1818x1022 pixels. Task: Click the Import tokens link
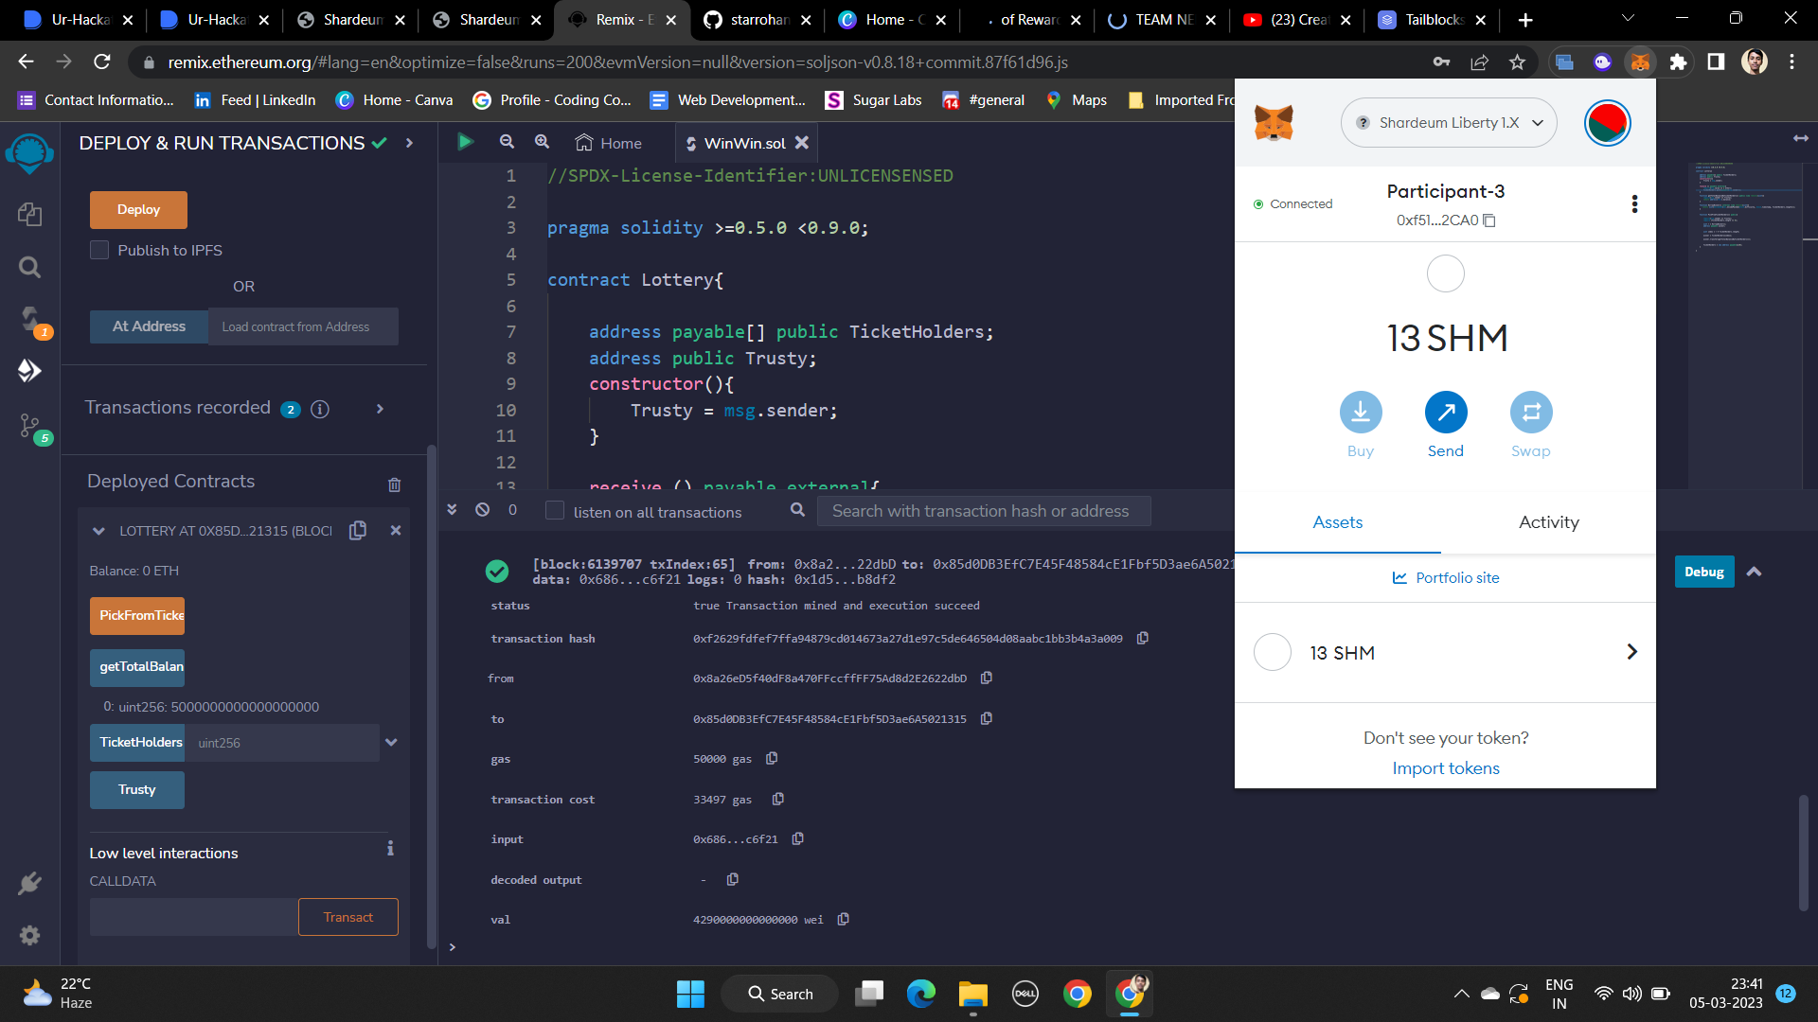click(x=1445, y=768)
